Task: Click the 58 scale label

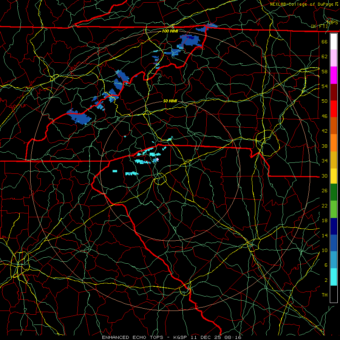Action: tap(325, 71)
